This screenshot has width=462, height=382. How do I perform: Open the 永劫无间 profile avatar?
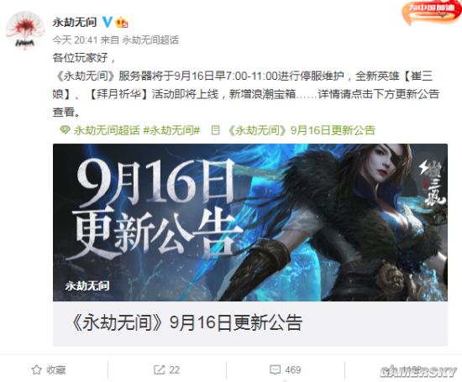click(25, 30)
